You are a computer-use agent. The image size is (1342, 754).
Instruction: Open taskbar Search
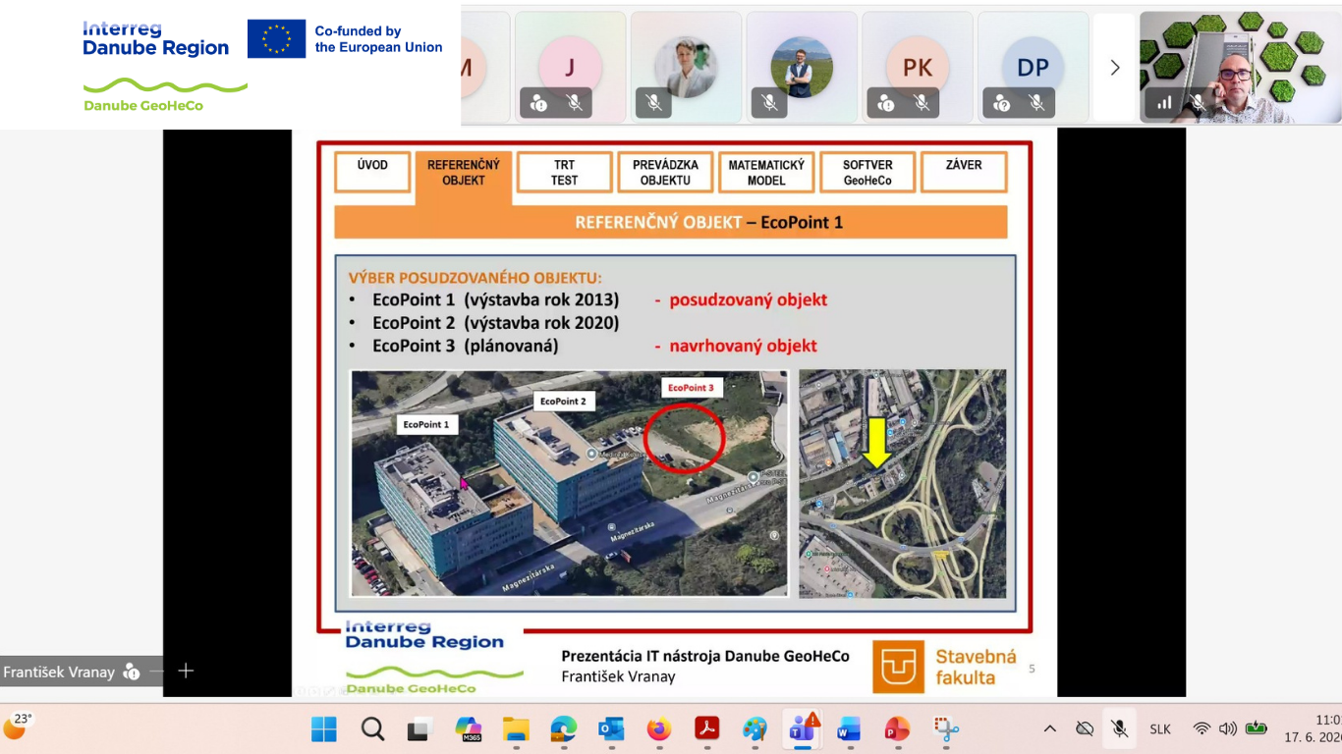pyautogui.click(x=372, y=729)
